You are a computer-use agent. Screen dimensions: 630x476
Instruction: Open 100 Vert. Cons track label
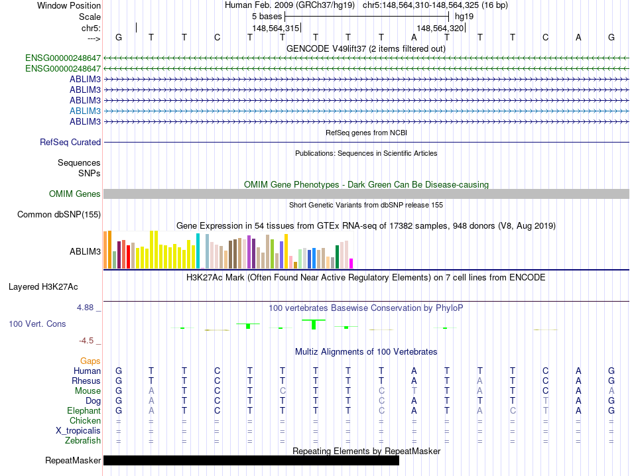[37, 324]
